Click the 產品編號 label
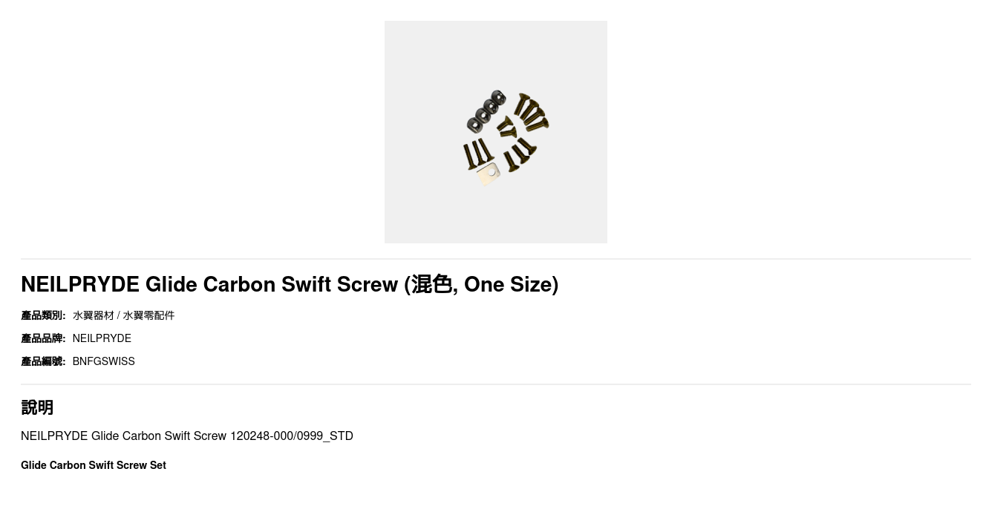This screenshot has width=986, height=509. [43, 361]
